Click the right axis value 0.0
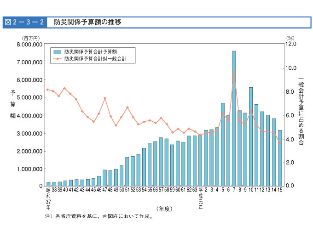Screen dimensions: 313x226 (x=290, y=186)
